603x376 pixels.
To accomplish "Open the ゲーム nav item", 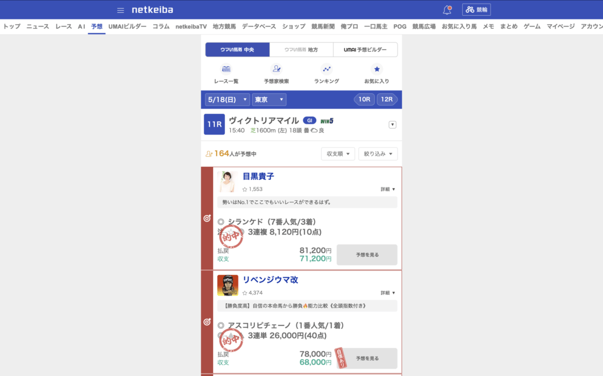I will pyautogui.click(x=532, y=26).
